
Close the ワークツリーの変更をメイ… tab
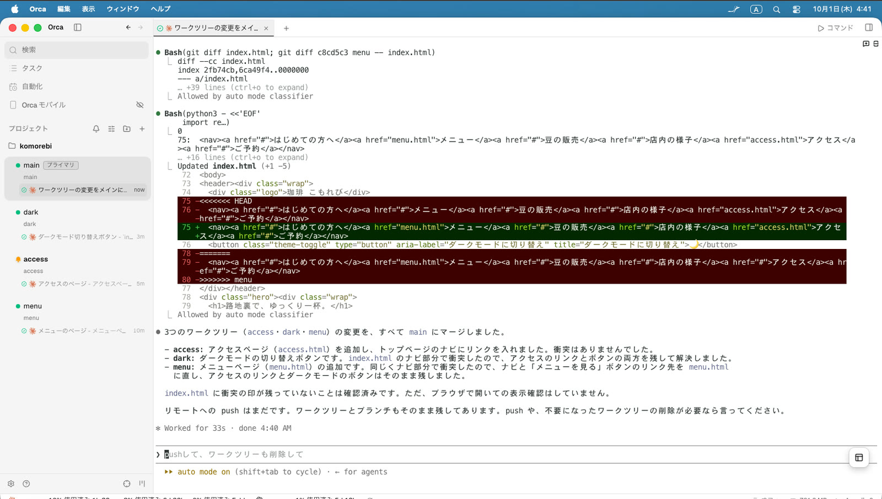(x=266, y=28)
